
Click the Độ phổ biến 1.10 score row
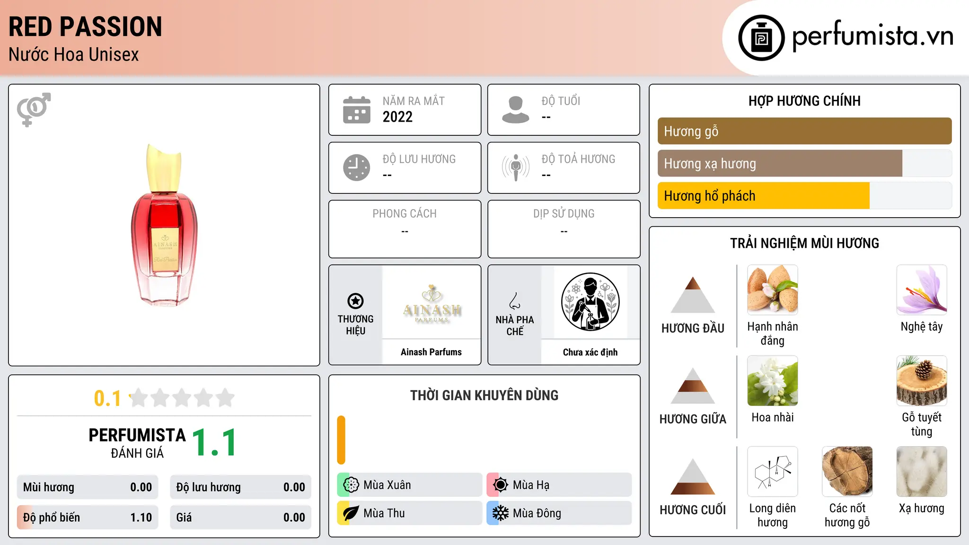pos(88,518)
